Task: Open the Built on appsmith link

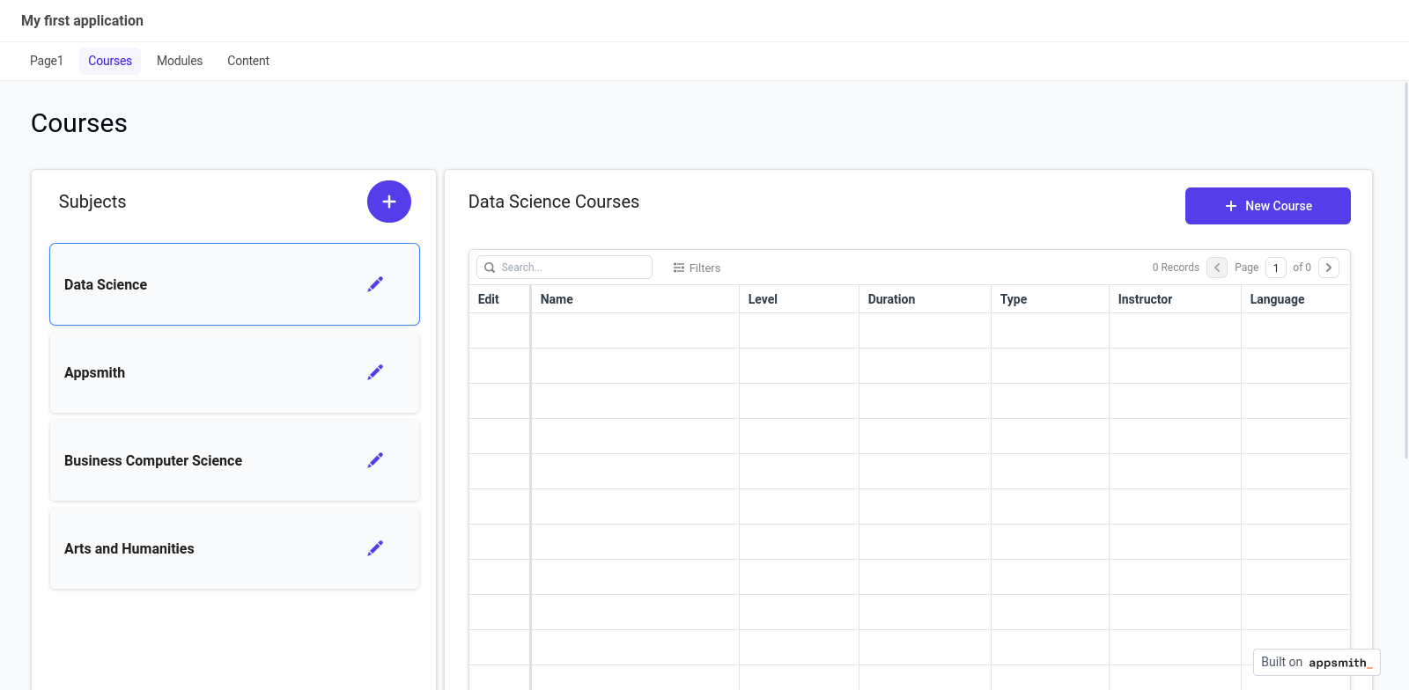Action: (1316, 662)
